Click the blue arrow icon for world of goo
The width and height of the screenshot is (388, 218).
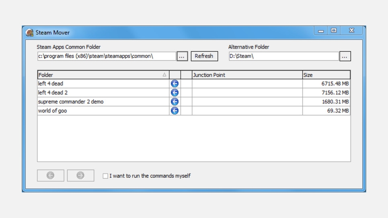click(174, 110)
